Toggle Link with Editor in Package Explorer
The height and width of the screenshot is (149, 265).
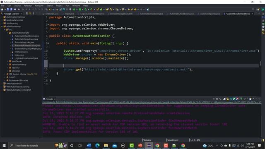[x=30, y=14]
